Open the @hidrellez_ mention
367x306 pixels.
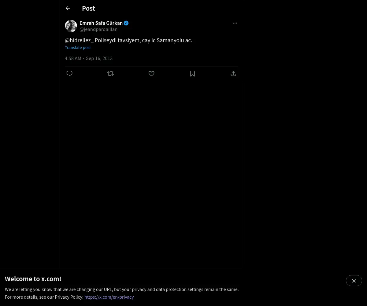pyautogui.click(x=79, y=40)
